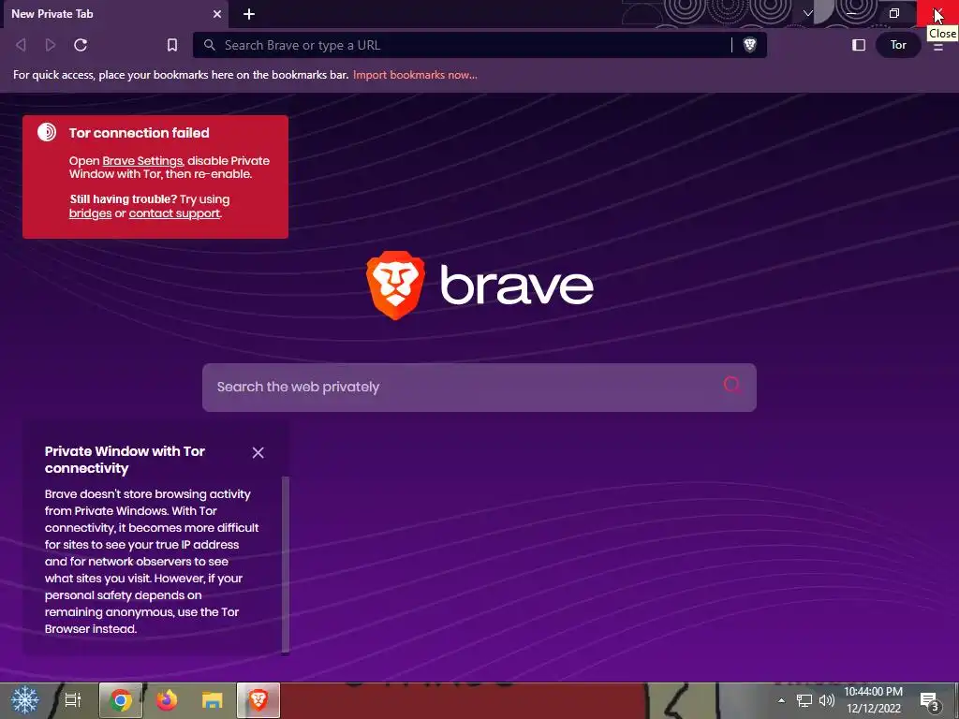Close the New Private Tab

point(217,14)
